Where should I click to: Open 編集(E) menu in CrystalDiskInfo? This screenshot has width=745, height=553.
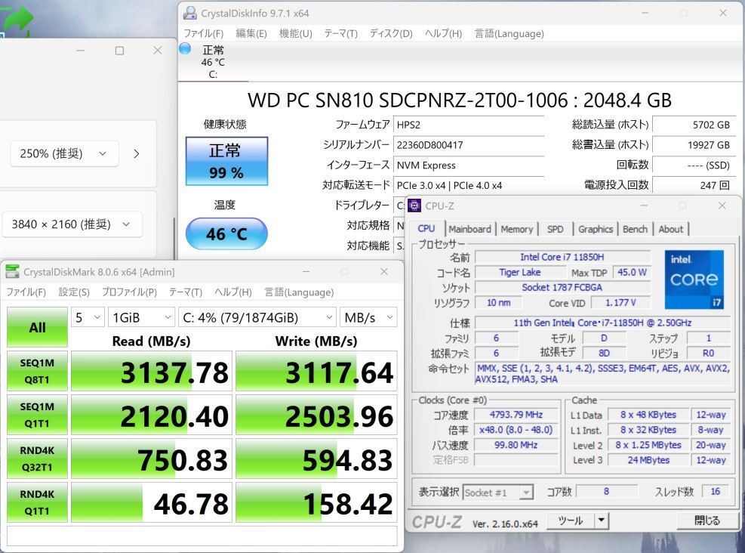pyautogui.click(x=251, y=33)
